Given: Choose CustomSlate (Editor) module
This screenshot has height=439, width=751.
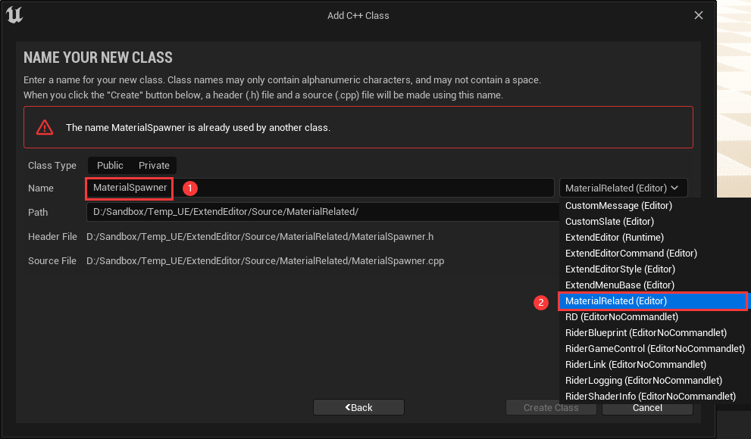Looking at the screenshot, I should (609, 221).
